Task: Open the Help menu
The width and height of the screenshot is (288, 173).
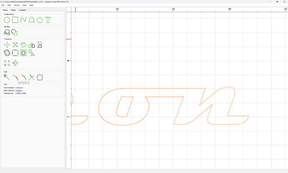Action: pos(32,5)
